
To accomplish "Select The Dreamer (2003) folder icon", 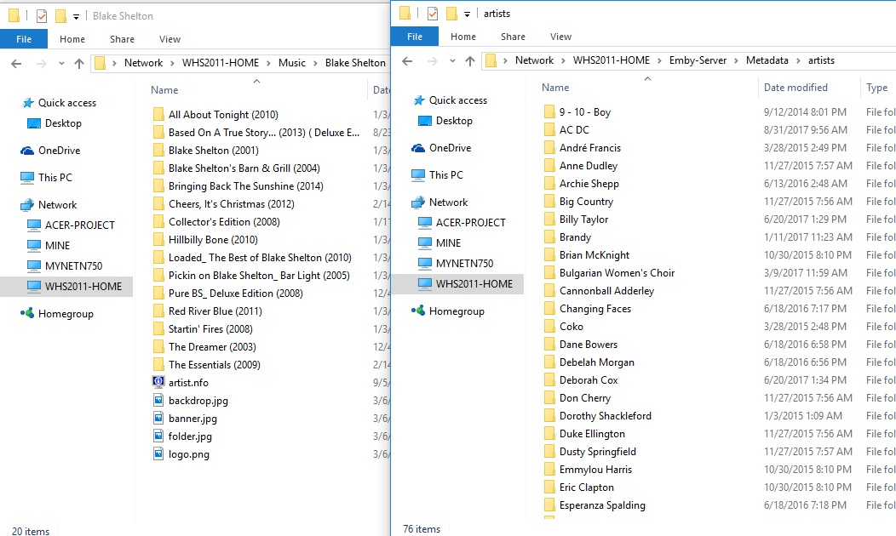I will (x=158, y=347).
